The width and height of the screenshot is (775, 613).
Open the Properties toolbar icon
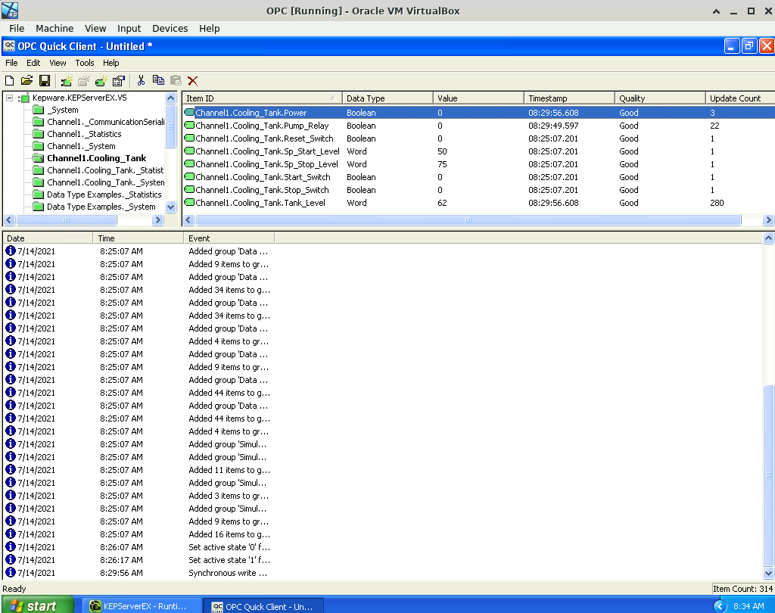119,80
